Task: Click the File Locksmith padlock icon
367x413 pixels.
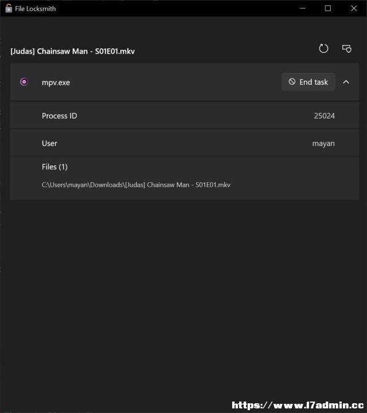Action: 9,8
